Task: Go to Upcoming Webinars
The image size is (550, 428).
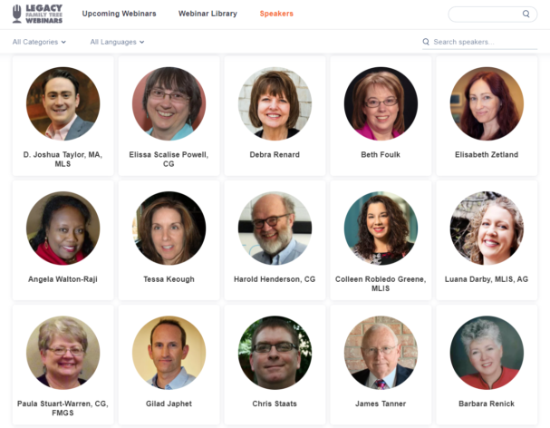Action: (119, 14)
